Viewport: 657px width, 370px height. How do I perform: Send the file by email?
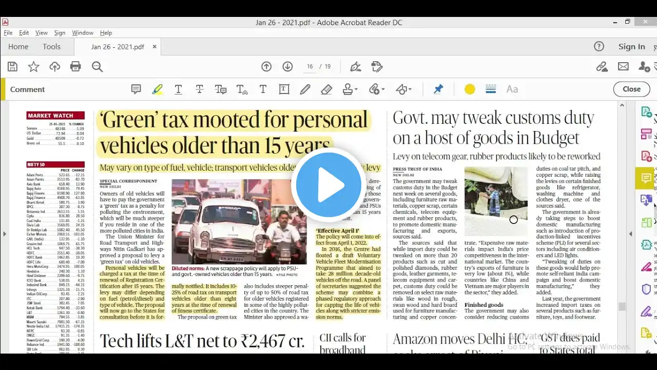coord(623,66)
